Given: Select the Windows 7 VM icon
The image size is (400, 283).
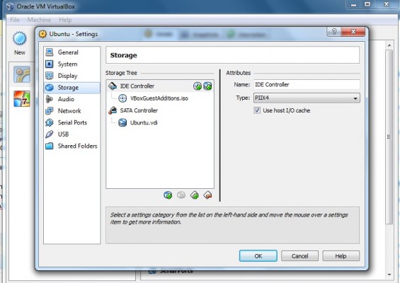Looking at the screenshot, I should pyautogui.click(x=22, y=99).
